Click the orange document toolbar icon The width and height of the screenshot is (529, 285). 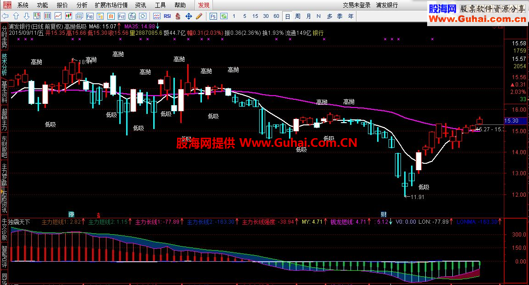click(x=111, y=16)
